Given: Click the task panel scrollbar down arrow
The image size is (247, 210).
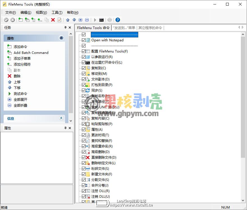Looking at the screenshot, I should 71,121.
